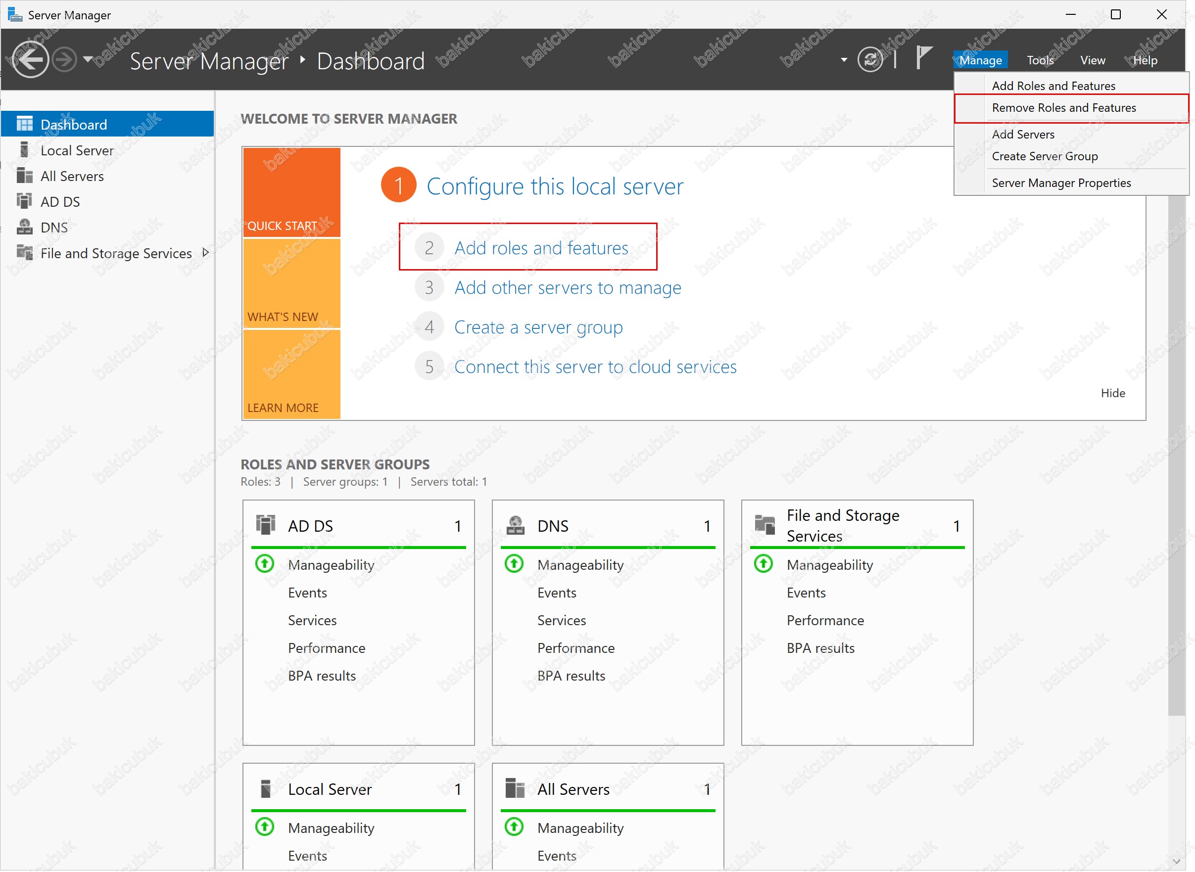Open the WHAT'S NEW tile
The image size is (1195, 872).
tap(291, 283)
